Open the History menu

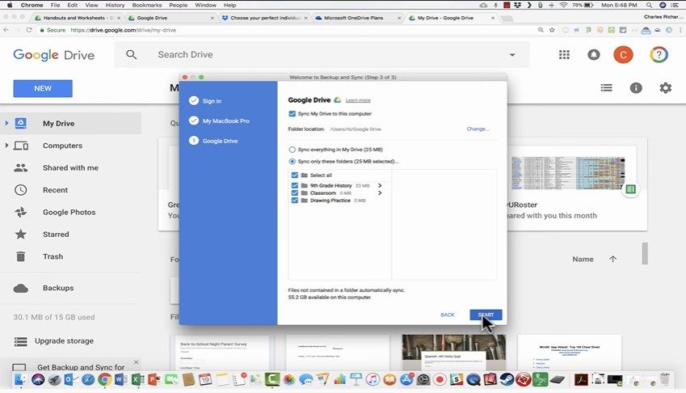coord(115,5)
